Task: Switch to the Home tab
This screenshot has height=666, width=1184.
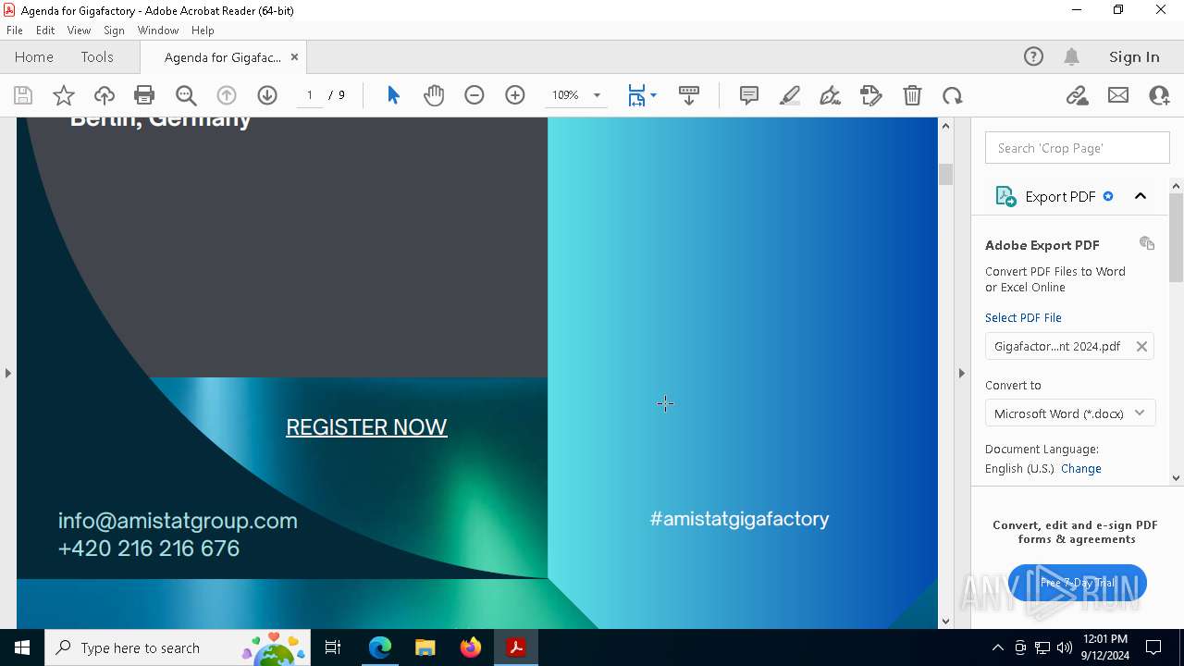Action: click(34, 56)
